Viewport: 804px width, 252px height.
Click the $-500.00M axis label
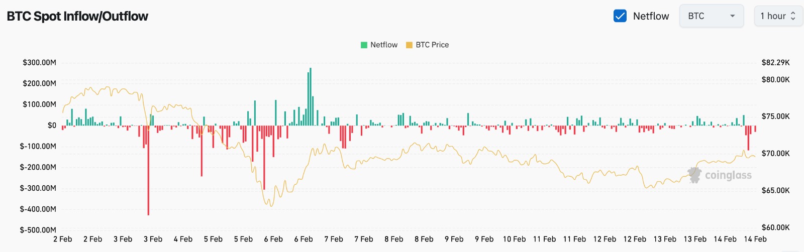pyautogui.click(x=38, y=230)
